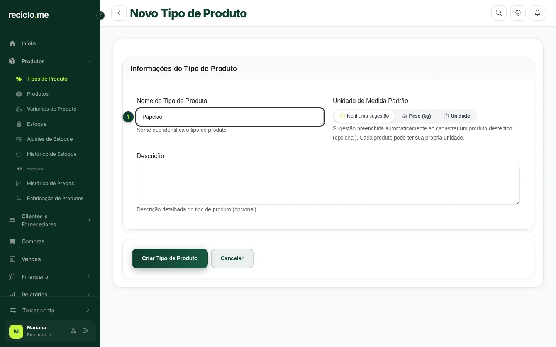Click the Compras shopping cart icon
556x347 pixels.
12,242
